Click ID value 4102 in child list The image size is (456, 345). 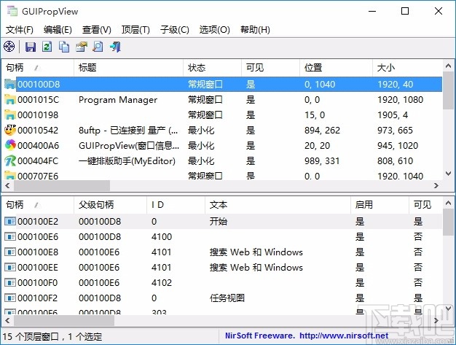(162, 283)
